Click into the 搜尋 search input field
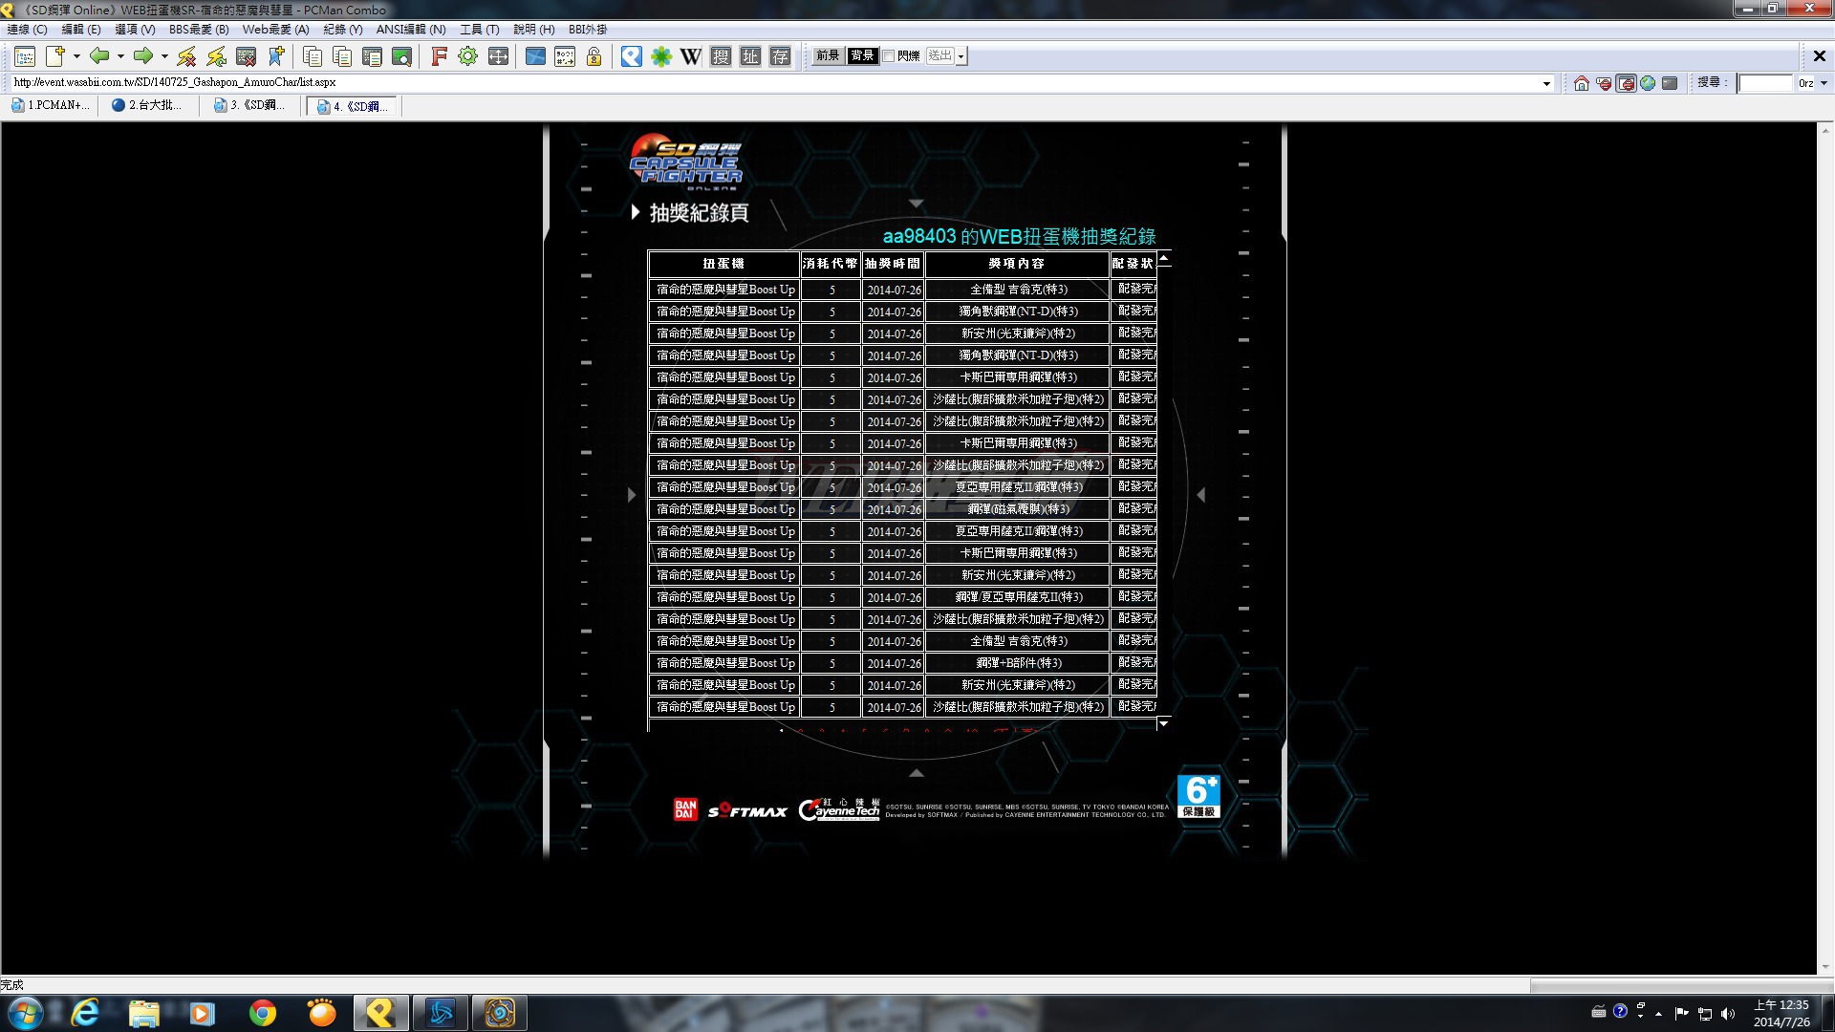Viewport: 1835px width, 1032px height. tap(1764, 83)
